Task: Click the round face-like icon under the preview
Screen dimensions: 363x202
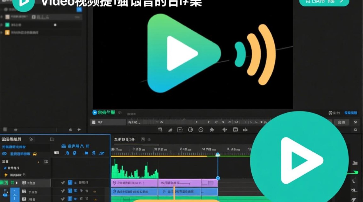Action: pyautogui.click(x=190, y=130)
